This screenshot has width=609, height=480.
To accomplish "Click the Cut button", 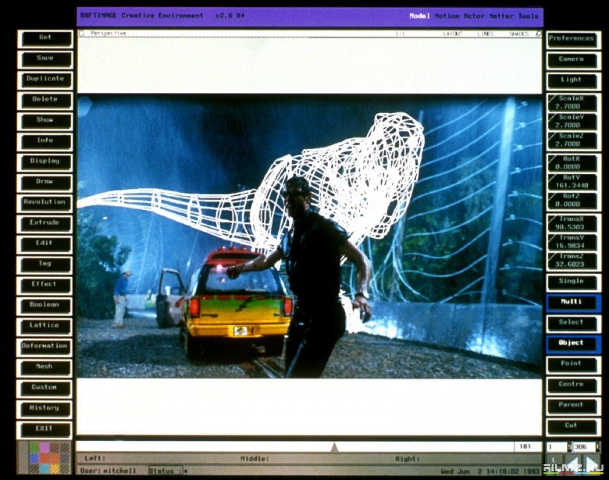I will (x=573, y=427).
